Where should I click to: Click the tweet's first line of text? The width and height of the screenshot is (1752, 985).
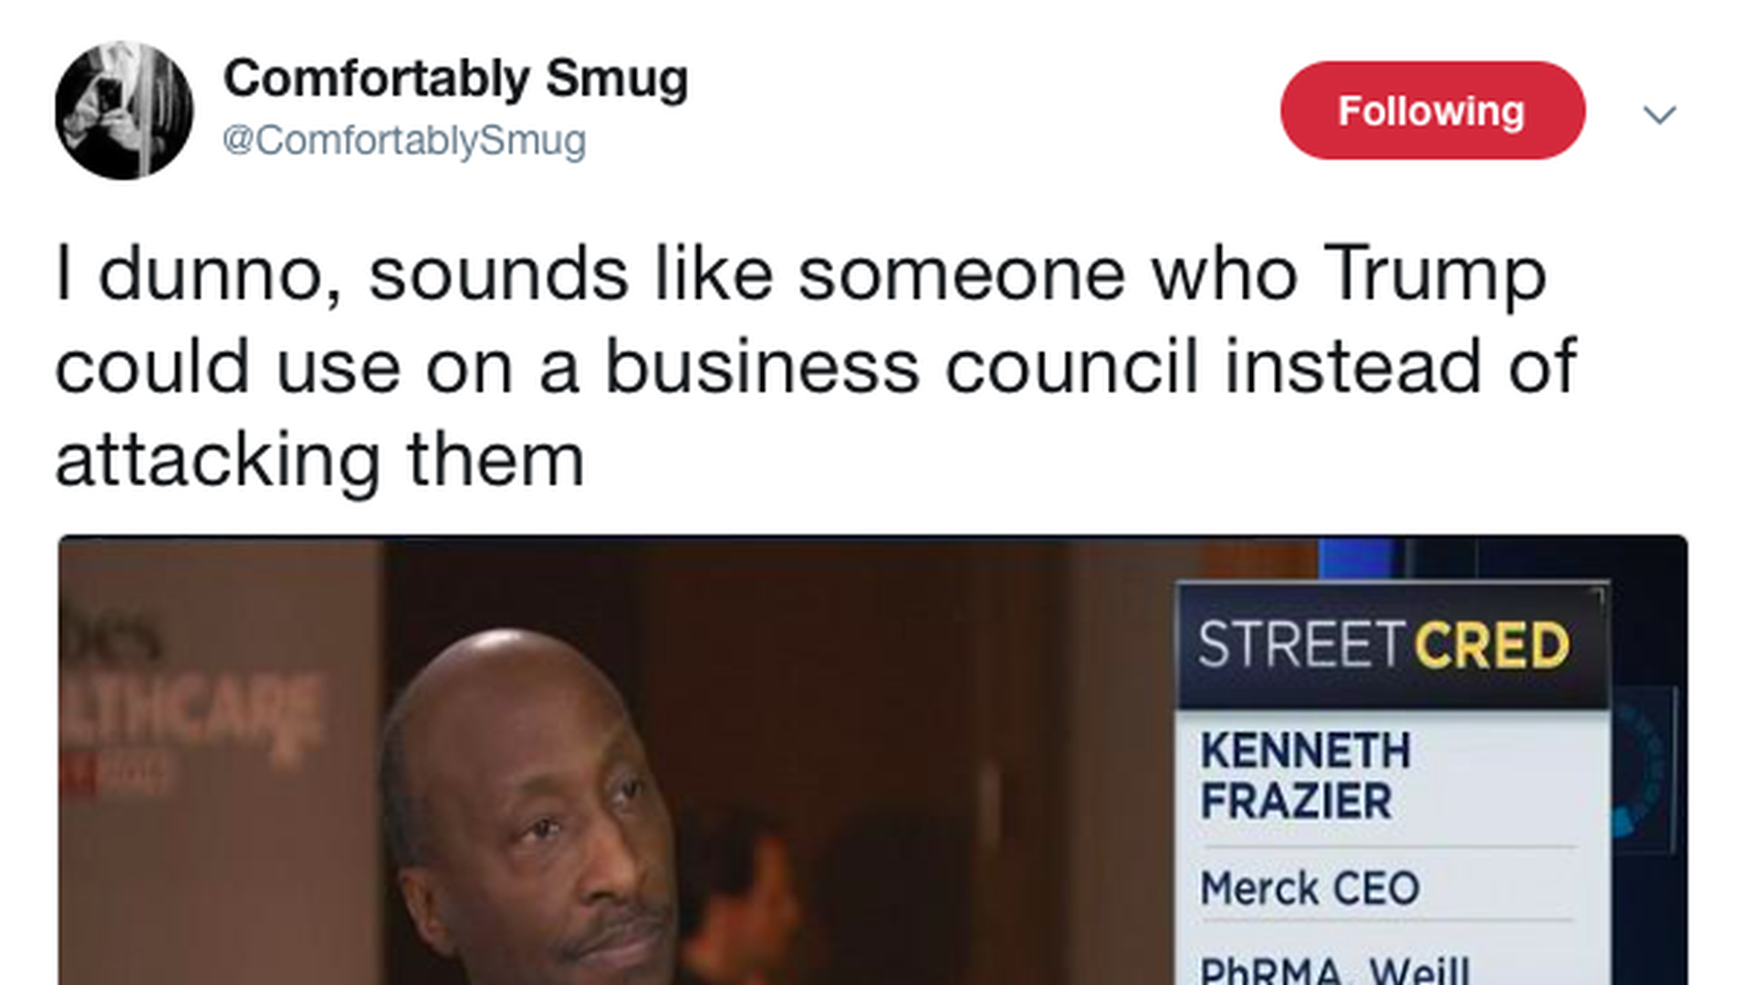pos(801,274)
